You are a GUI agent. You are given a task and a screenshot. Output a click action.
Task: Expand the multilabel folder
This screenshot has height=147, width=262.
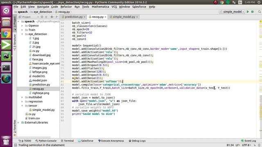(22, 97)
